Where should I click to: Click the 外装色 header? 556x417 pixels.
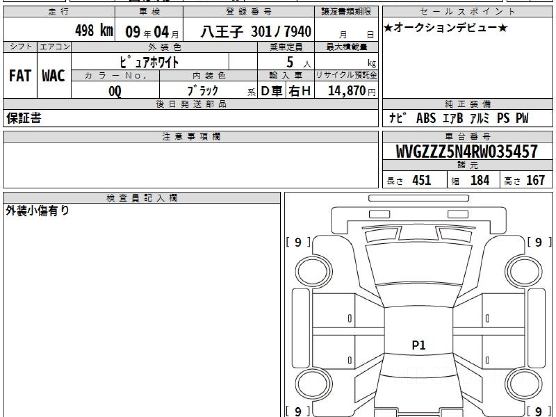pyautogui.click(x=164, y=47)
